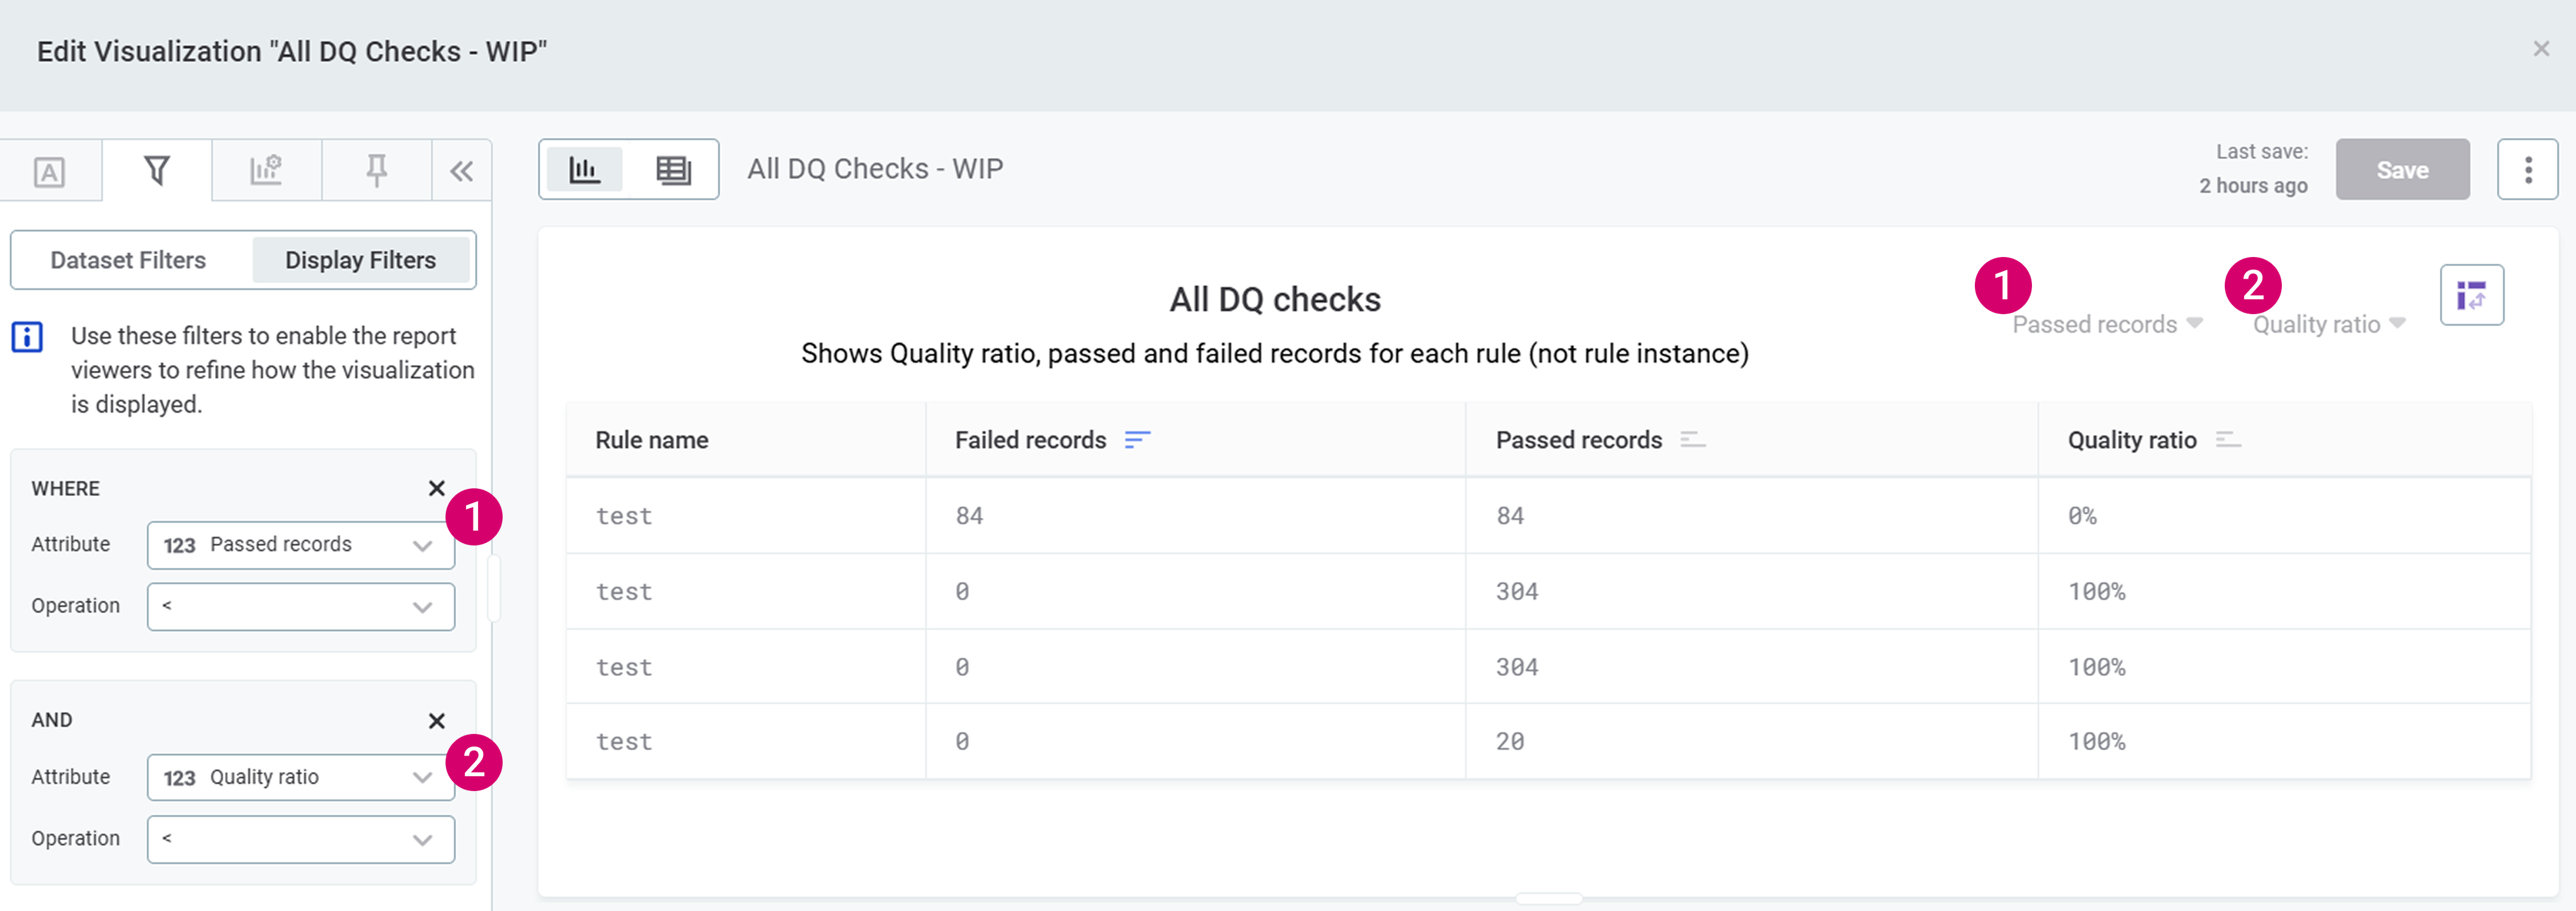
Task: Sort by Quality ratio column
Action: coord(2228,440)
